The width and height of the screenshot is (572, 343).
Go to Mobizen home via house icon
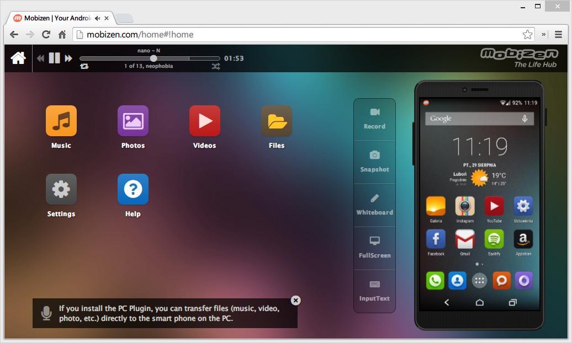coord(18,58)
